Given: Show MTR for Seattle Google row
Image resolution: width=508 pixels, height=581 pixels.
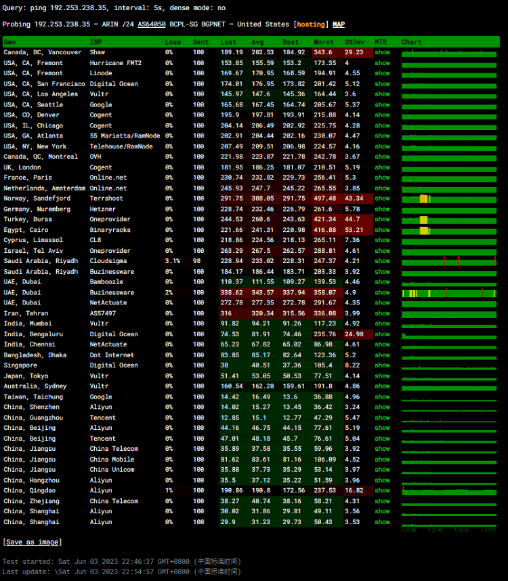Looking at the screenshot, I should [382, 105].
